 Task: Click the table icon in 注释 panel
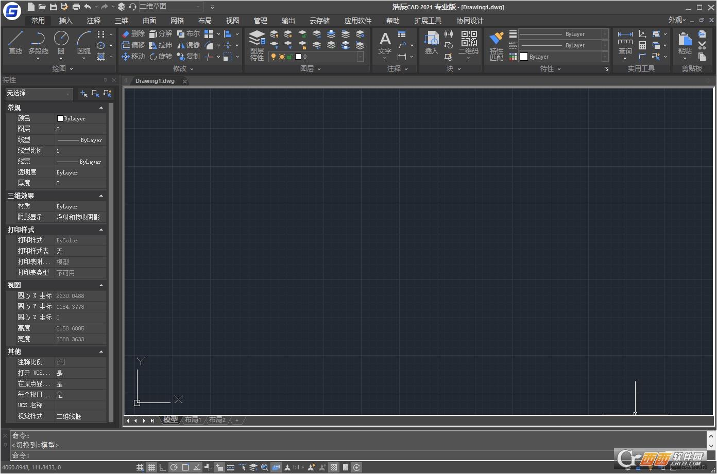tap(402, 34)
